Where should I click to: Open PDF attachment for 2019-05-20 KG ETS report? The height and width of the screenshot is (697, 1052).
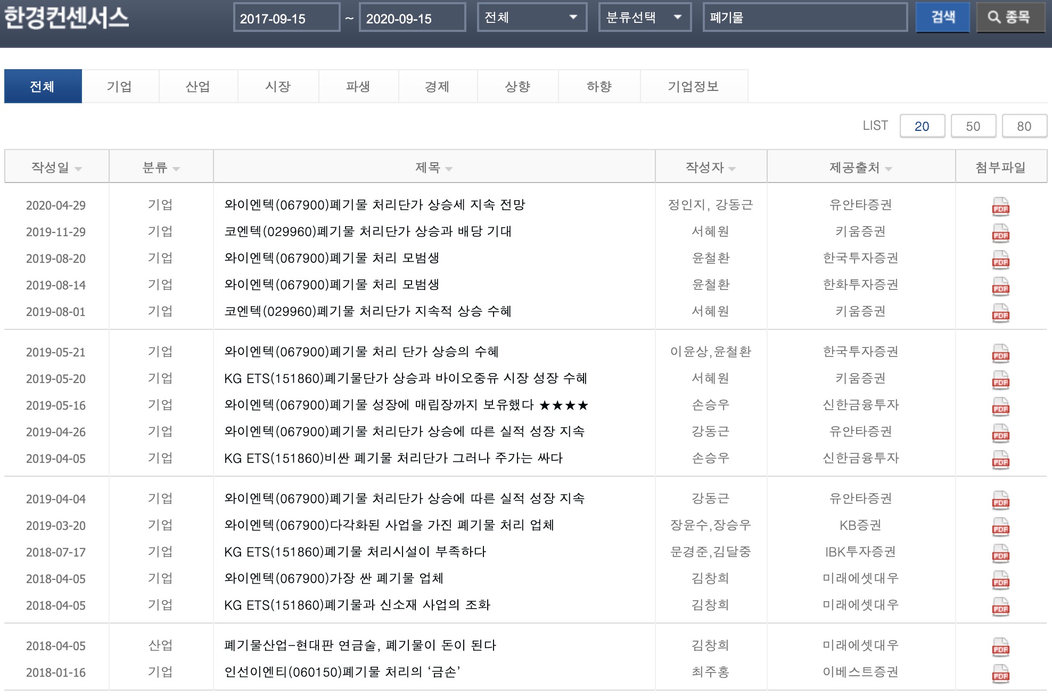[1000, 380]
